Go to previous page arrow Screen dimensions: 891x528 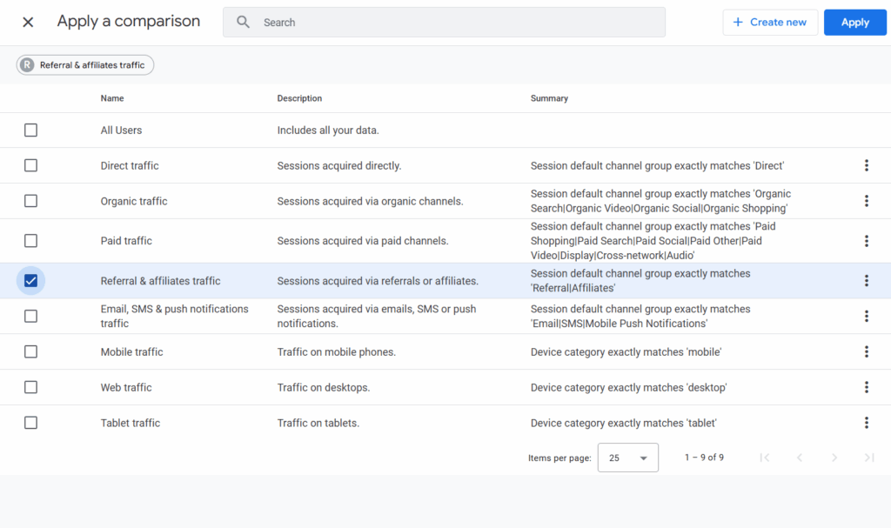(x=800, y=458)
